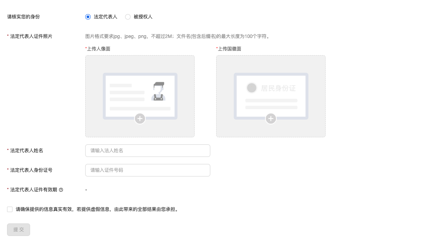Focus the 请输入法人姓名 input field
The height and width of the screenshot is (243, 421).
tap(148, 151)
